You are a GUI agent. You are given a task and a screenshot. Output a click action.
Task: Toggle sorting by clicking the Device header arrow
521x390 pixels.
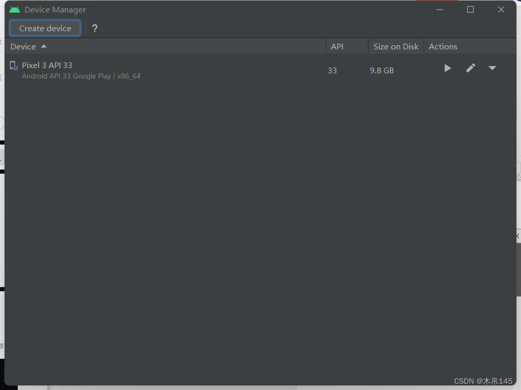[44, 46]
